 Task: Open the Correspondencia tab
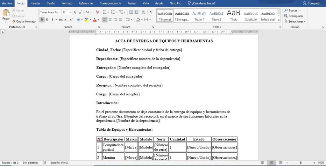tap(110, 3)
